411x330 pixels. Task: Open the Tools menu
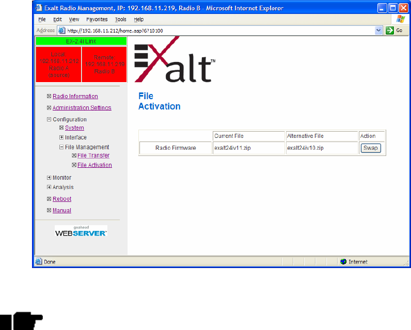[121, 20]
